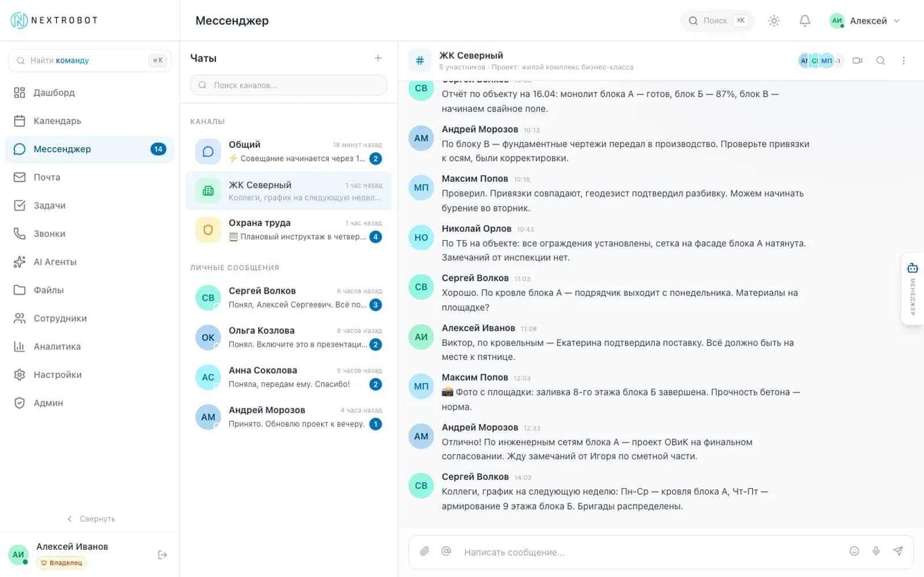924x577 pixels.
Task: Send the message with paper plane icon
Action: point(898,552)
